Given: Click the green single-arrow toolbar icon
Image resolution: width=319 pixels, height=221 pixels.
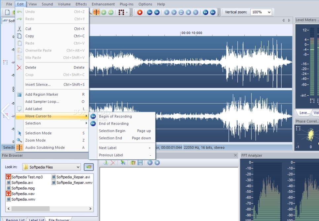Looking at the screenshot, I should [103, 13].
